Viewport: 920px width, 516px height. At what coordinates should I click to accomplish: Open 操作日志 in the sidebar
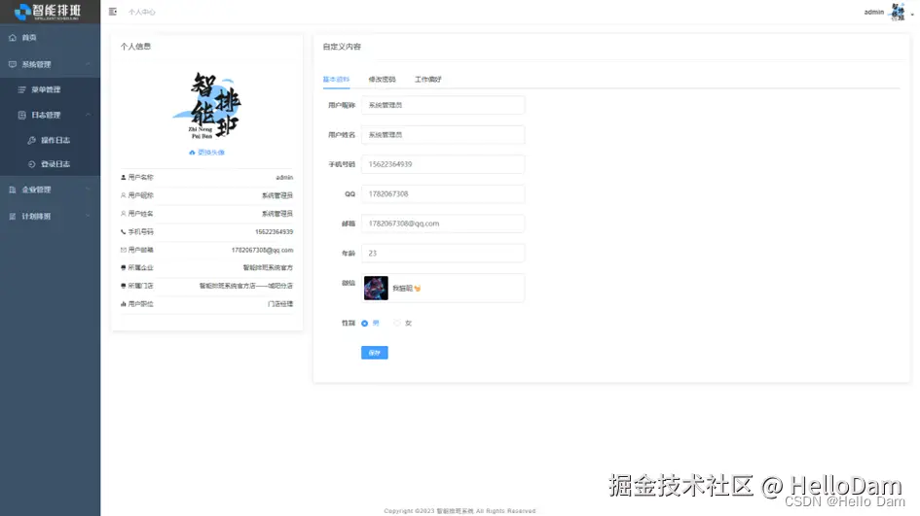coord(55,141)
